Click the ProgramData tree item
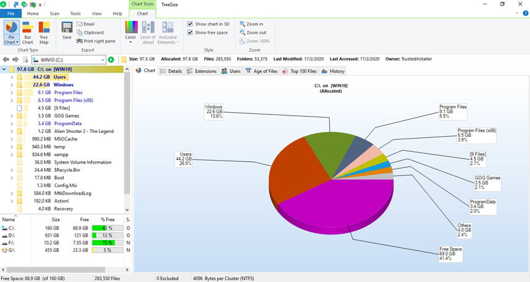This screenshot has width=530, height=282. (x=68, y=124)
